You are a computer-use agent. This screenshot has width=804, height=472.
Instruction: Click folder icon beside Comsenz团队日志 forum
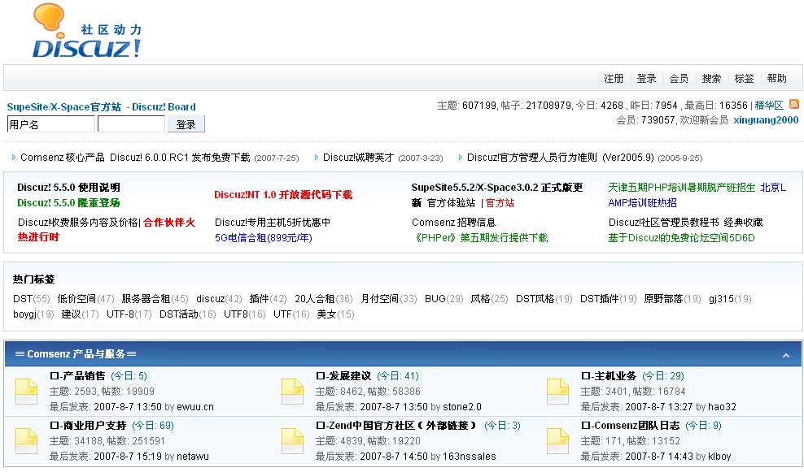coord(557,441)
